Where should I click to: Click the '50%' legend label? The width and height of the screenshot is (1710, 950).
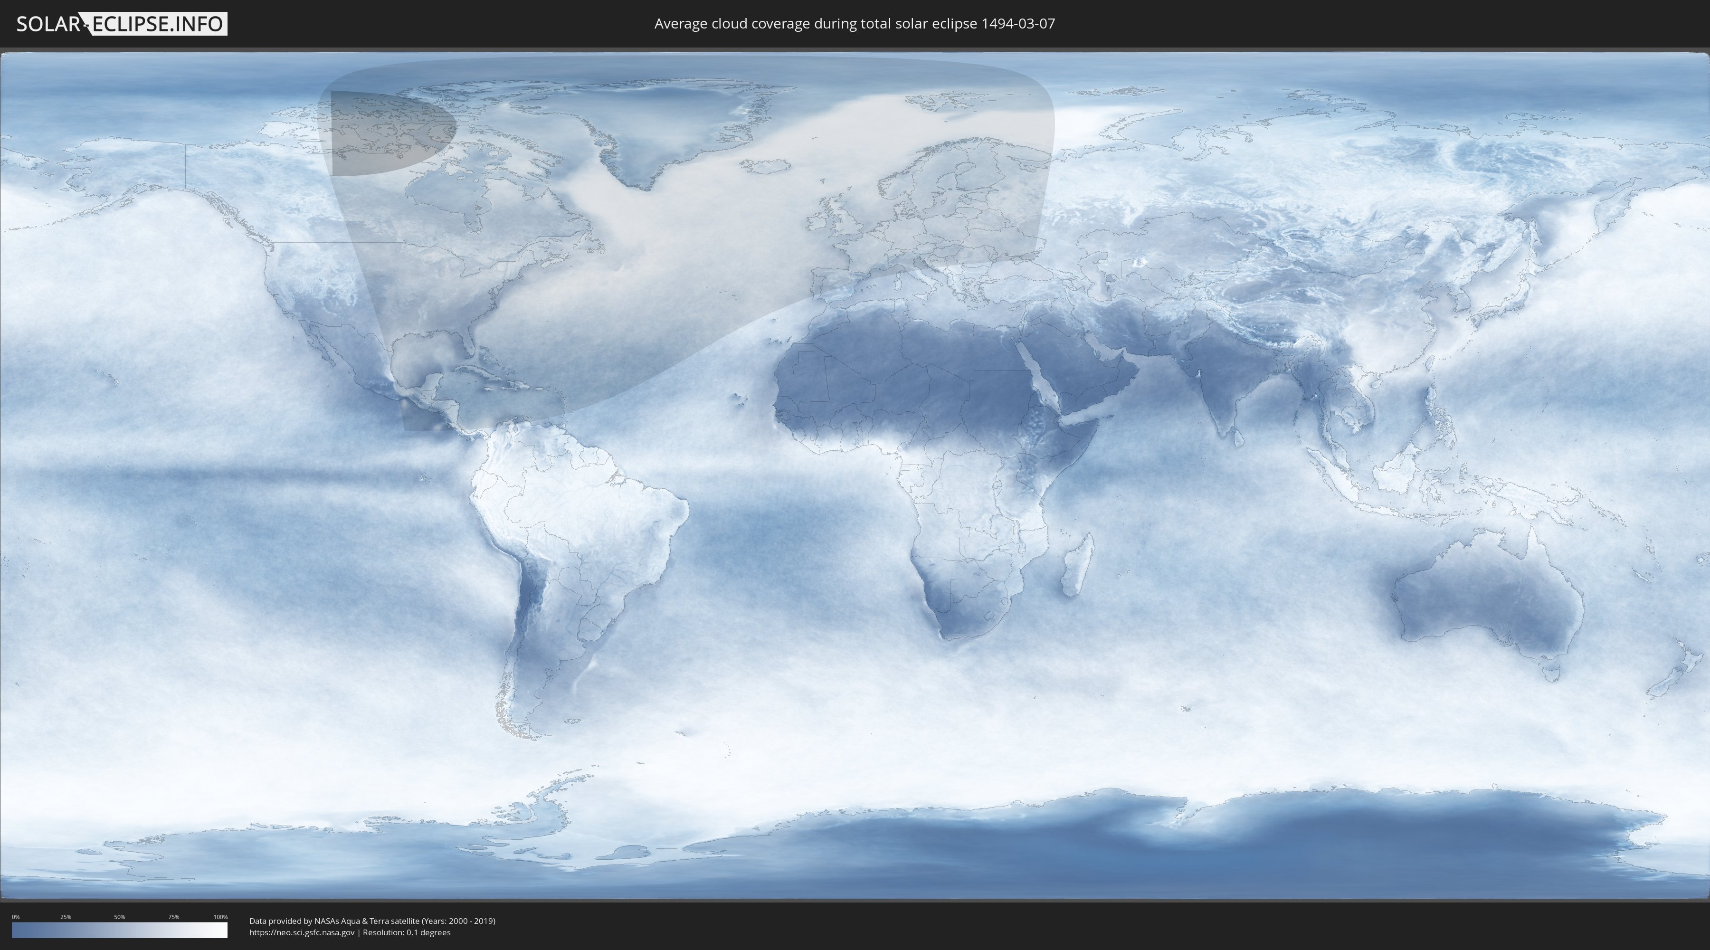(x=120, y=917)
